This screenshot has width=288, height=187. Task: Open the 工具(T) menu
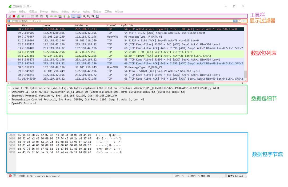pyautogui.click(x=108, y=11)
